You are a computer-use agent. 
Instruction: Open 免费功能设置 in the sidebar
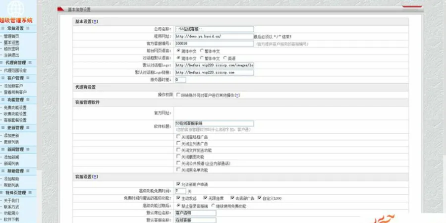coord(15,108)
